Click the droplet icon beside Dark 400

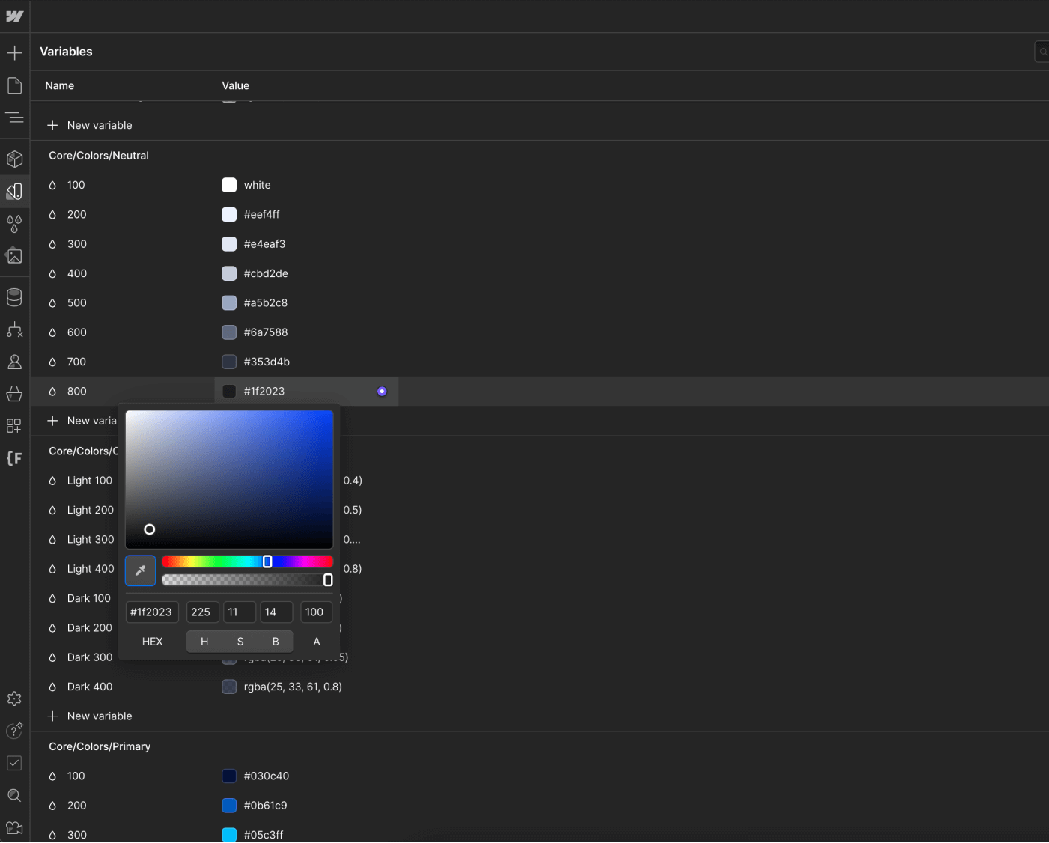click(x=52, y=687)
